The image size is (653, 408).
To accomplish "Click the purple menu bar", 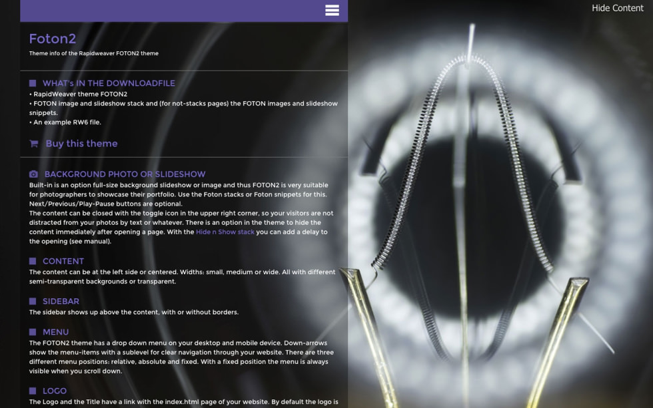I will (184, 11).
